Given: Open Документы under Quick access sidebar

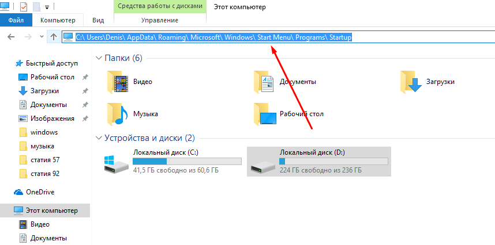Looking at the screenshot, I should (48, 105).
